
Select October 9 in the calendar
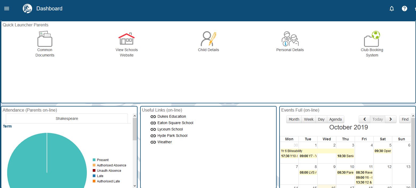334,167
